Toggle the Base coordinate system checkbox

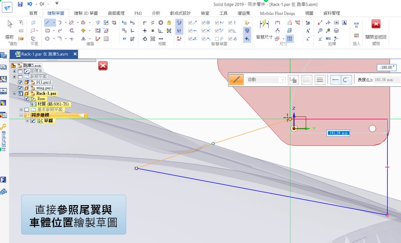[27, 99]
